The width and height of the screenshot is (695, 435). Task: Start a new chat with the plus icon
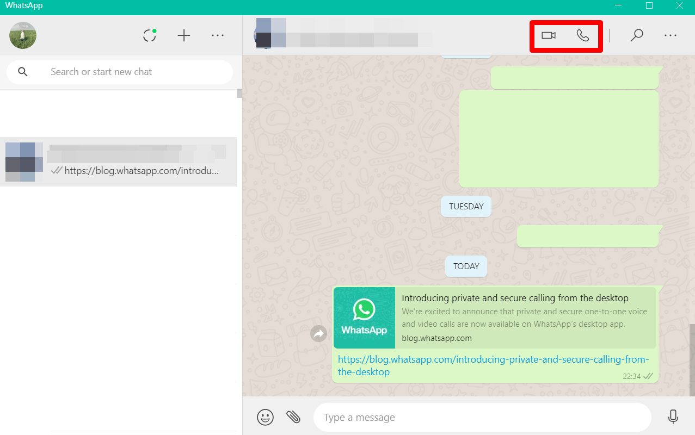[184, 36]
